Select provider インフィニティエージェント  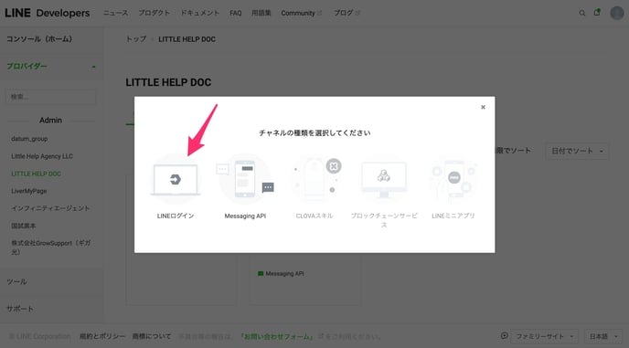(x=50, y=208)
